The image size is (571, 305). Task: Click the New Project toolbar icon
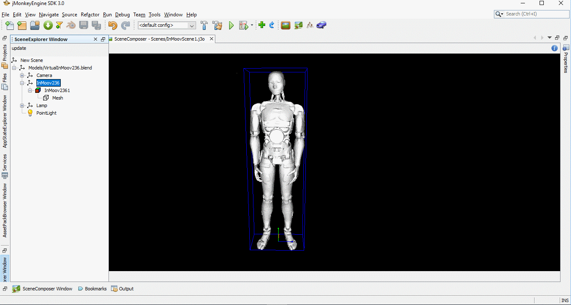tap(22, 26)
